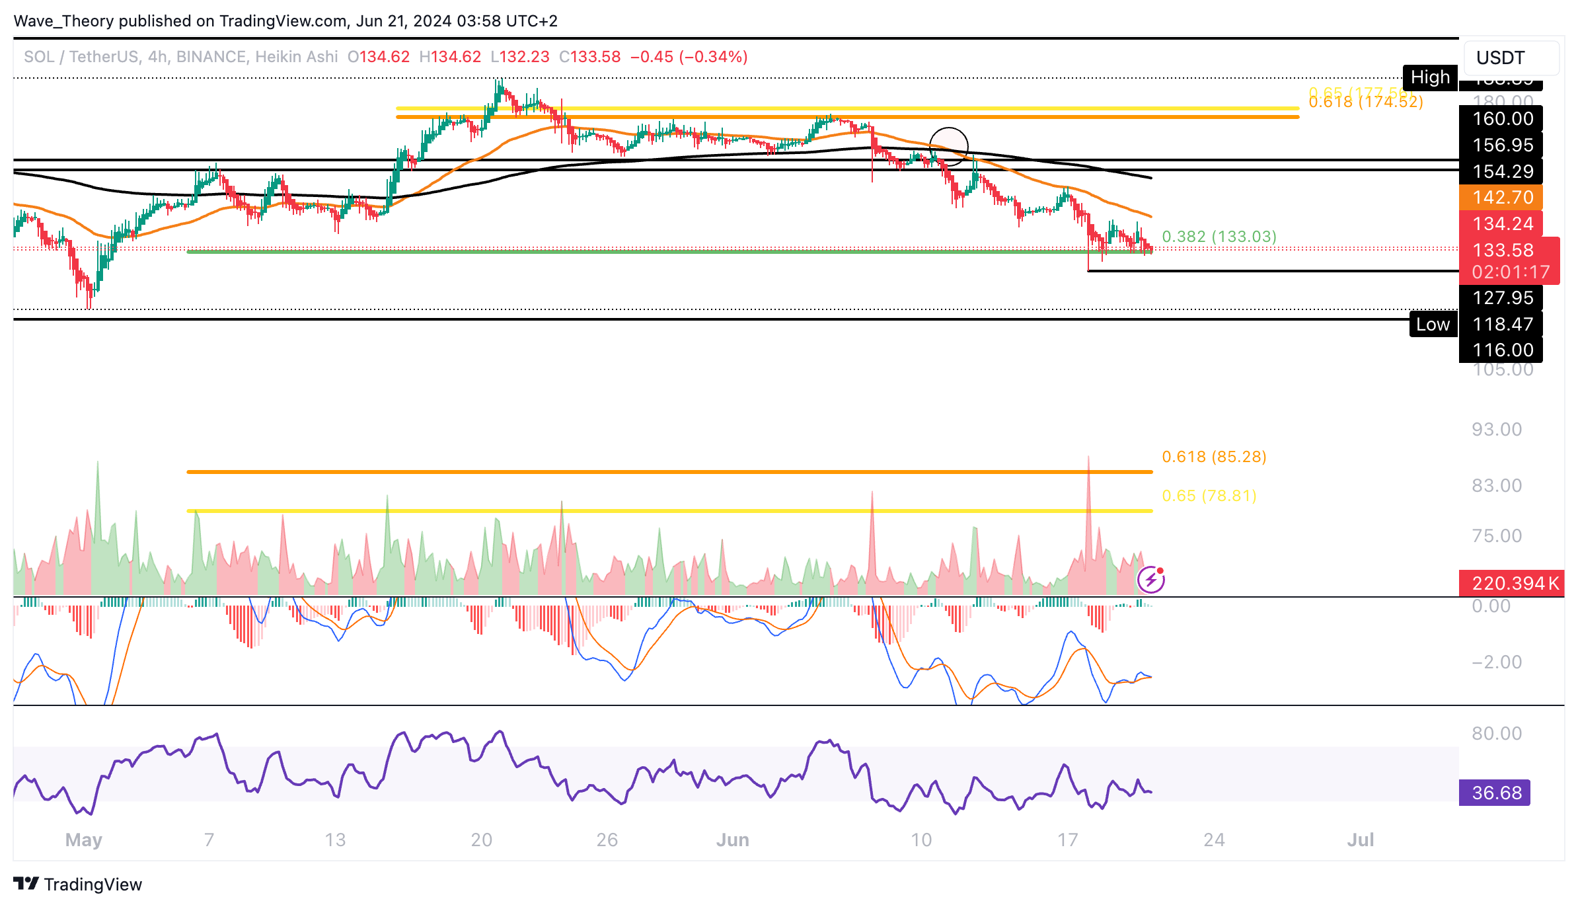The width and height of the screenshot is (1578, 907).
Task: Click the red 133.58 current price label
Action: (1503, 250)
